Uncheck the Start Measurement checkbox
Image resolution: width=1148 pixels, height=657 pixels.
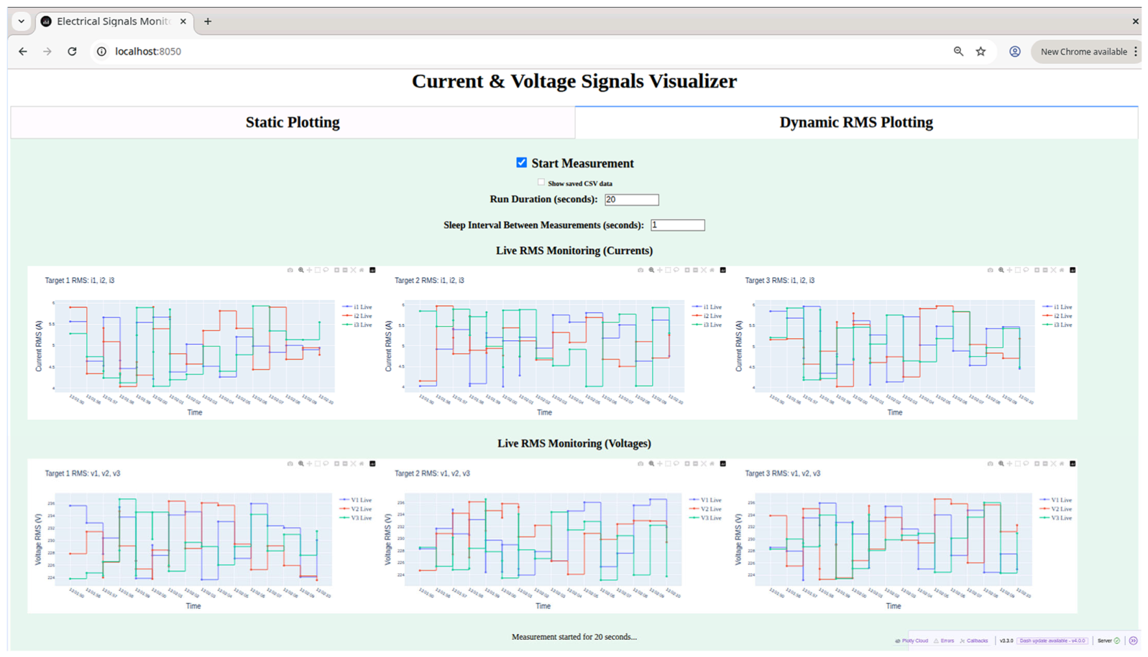pos(522,162)
